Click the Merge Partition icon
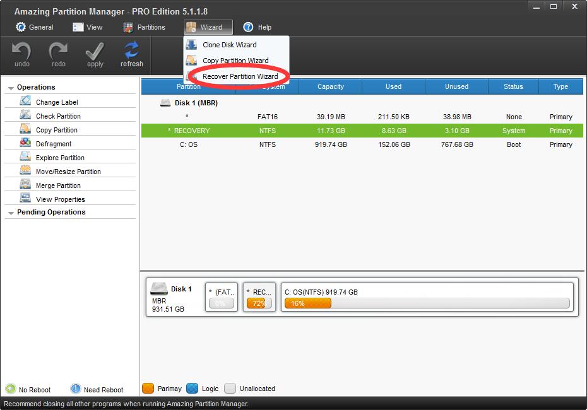The image size is (587, 410). coord(25,184)
